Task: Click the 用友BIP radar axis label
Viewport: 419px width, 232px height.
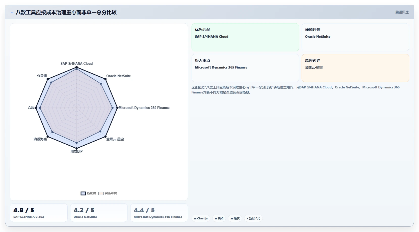Action: (76, 151)
